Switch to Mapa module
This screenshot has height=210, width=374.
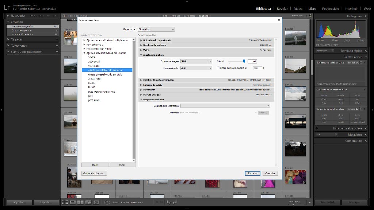298,9
